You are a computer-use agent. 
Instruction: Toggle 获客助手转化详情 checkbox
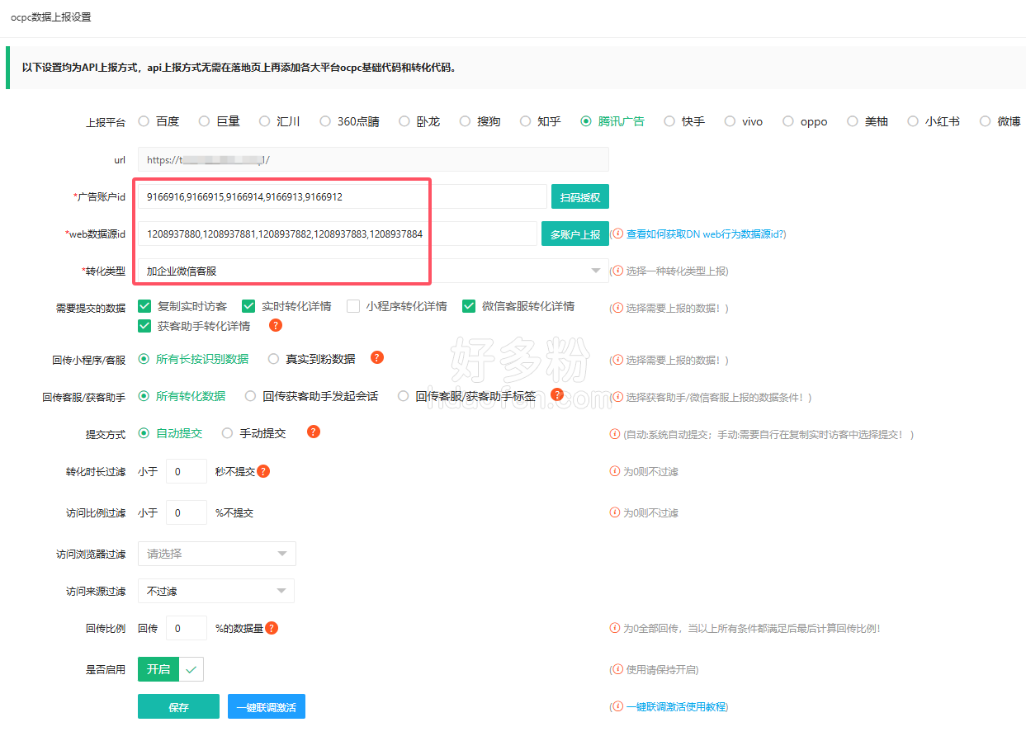pyautogui.click(x=145, y=326)
